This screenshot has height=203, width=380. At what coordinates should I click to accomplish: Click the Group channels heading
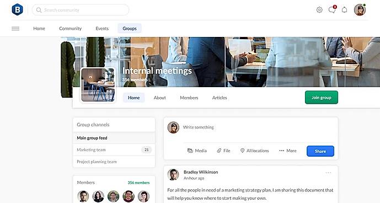(93, 125)
